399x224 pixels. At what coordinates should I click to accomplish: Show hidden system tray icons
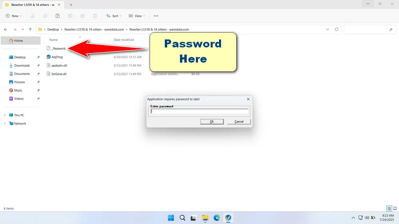click(x=353, y=218)
